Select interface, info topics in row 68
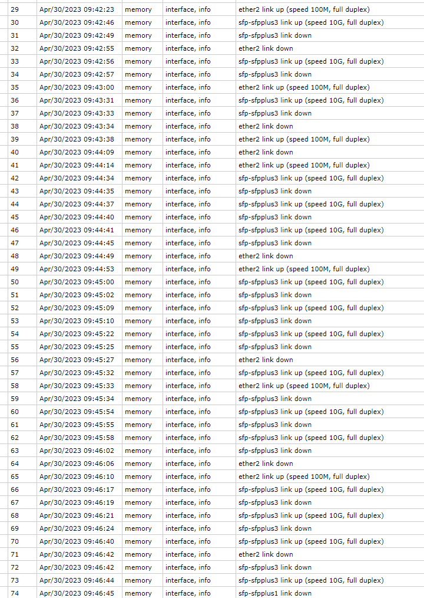The height and width of the screenshot is (598, 424). (188, 515)
